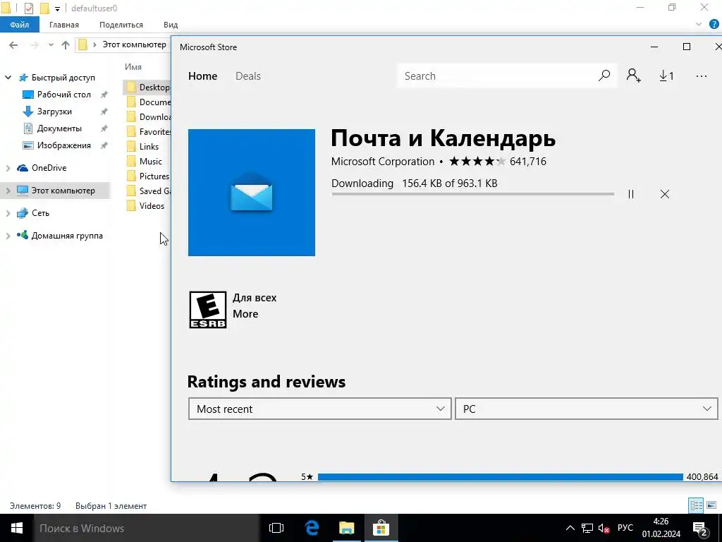Switch to the Deals tab in Store
Screen dimensions: 722x542
pyautogui.click(x=247, y=76)
